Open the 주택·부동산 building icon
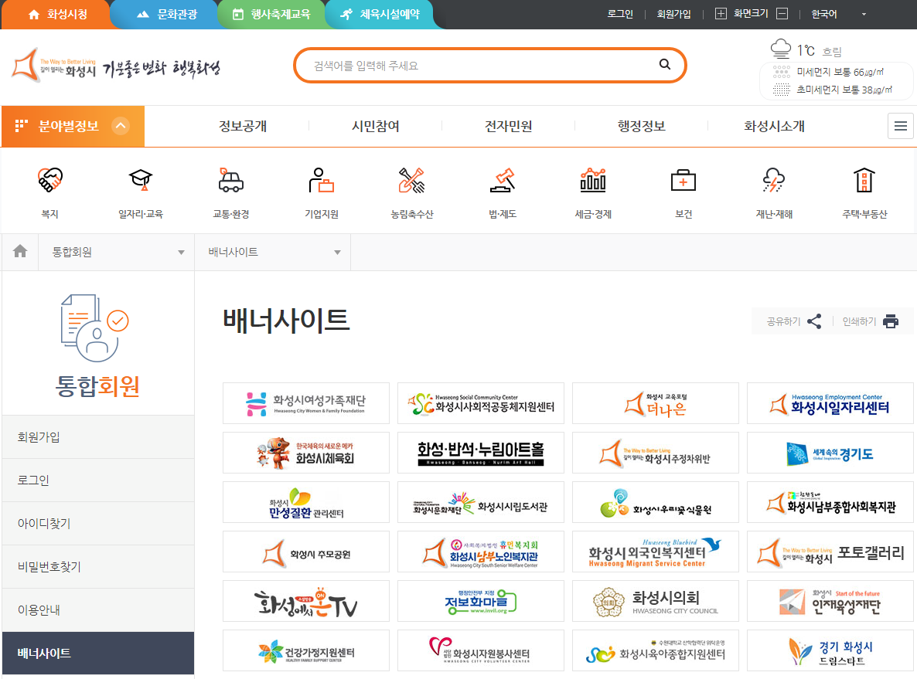The image size is (917, 679). [x=864, y=180]
